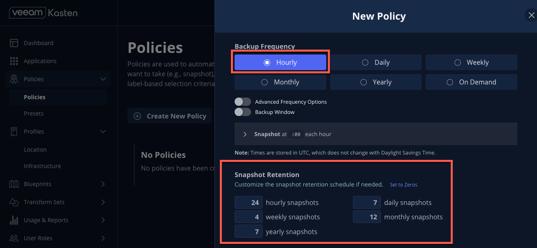
Task: Choose the On Demand frequency option
Action: click(x=471, y=82)
